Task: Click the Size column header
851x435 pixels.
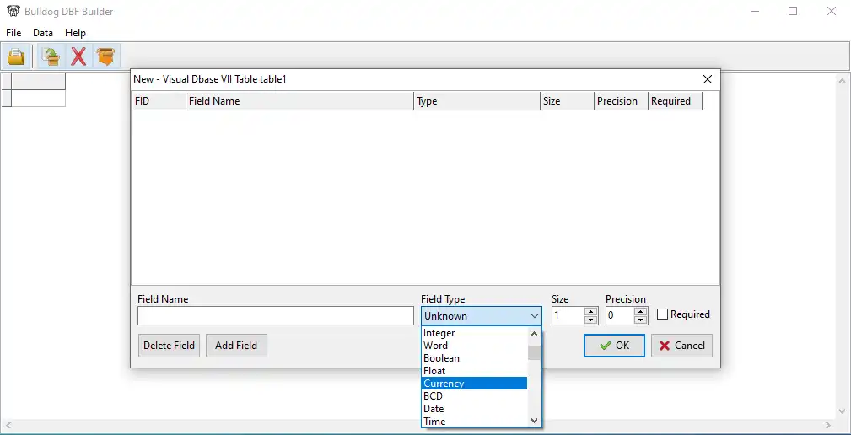Action: point(567,101)
